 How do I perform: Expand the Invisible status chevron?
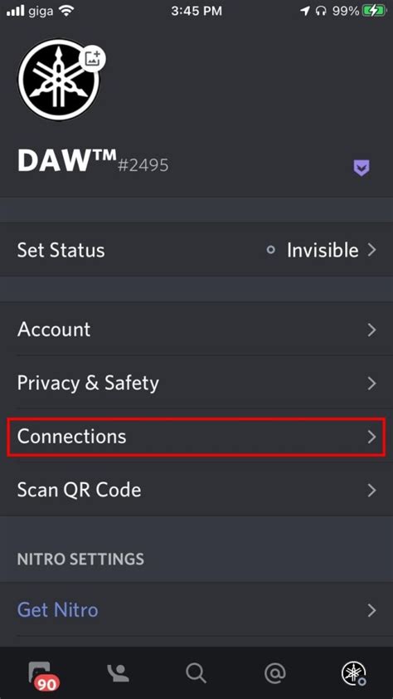(372, 250)
